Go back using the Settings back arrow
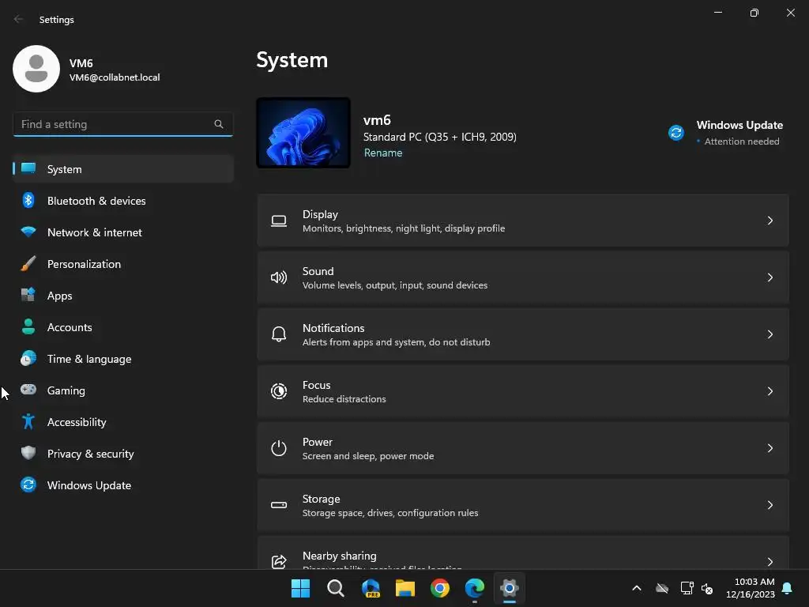The height and width of the screenshot is (607, 809). tap(19, 19)
